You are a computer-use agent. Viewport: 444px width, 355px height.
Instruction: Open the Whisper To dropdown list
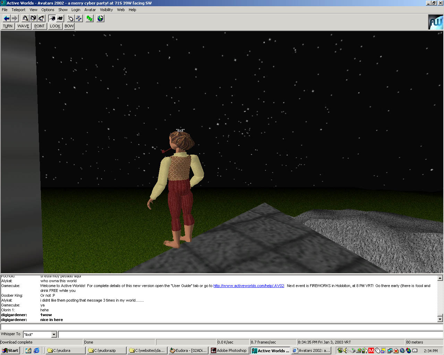[54, 335]
